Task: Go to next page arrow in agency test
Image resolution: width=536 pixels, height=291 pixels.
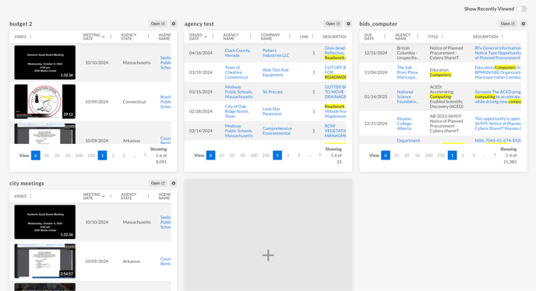Action: pyautogui.click(x=320, y=155)
